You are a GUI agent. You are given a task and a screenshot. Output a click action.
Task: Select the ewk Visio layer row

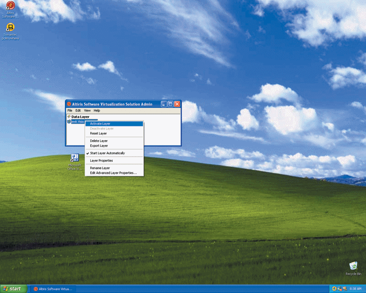tap(78, 122)
